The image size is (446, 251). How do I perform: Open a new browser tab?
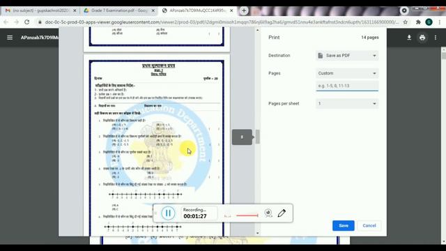[x=244, y=10]
